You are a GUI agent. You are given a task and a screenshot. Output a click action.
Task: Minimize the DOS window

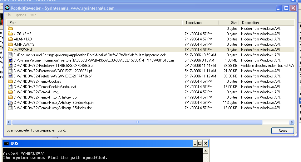click(x=195, y=143)
